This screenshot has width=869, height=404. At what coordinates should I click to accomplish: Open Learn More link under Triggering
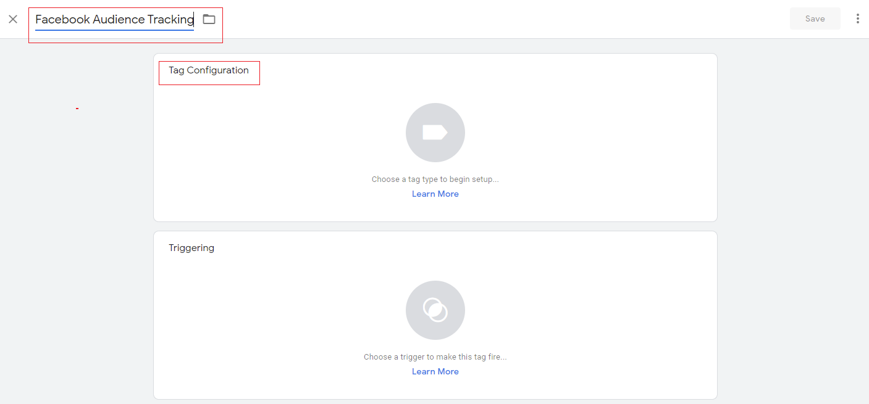pos(435,371)
